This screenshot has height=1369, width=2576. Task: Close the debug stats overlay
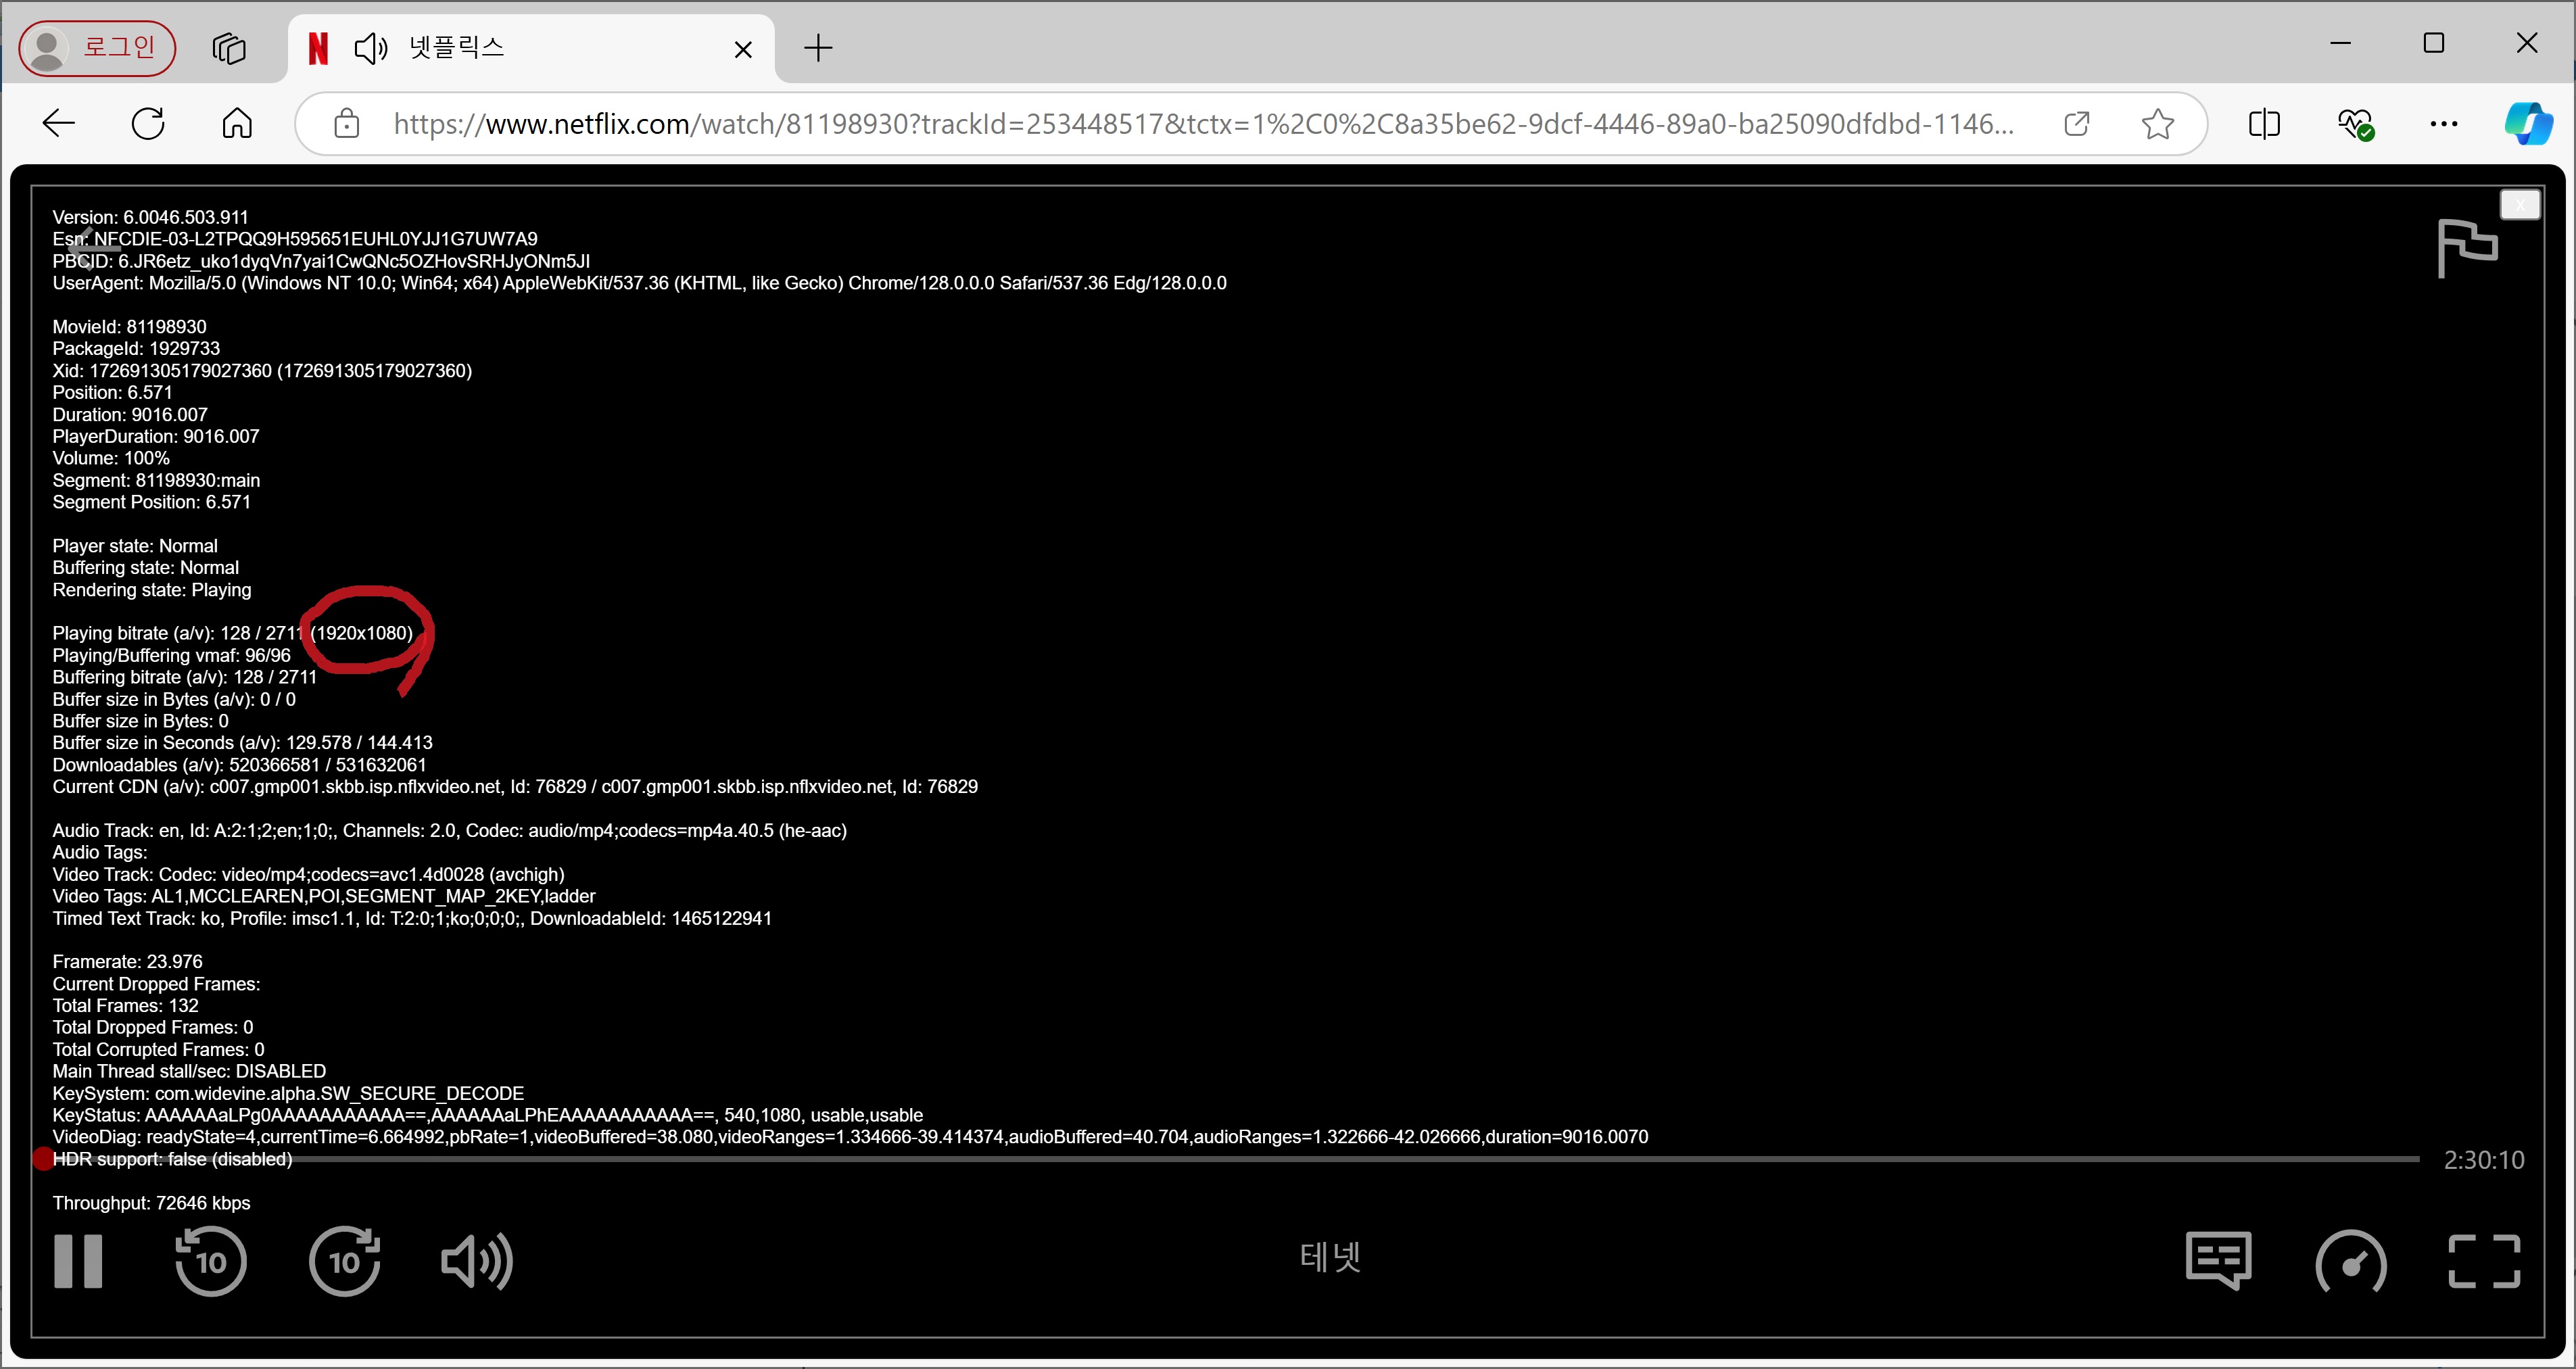(2520, 205)
